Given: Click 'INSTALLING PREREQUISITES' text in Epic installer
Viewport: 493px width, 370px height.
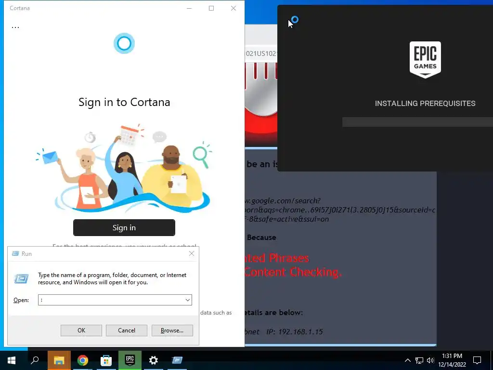Looking at the screenshot, I should (425, 104).
